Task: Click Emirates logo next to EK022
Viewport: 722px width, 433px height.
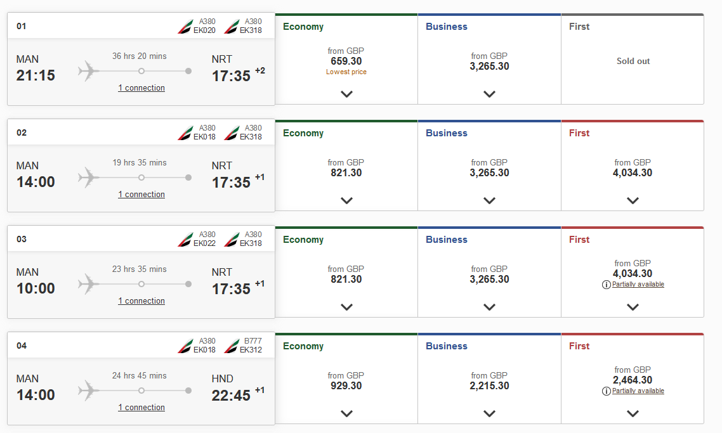Action: [185, 240]
